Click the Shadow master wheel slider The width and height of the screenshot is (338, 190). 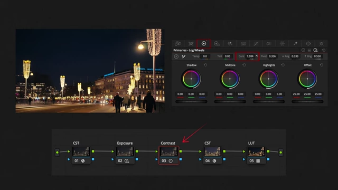point(191,101)
